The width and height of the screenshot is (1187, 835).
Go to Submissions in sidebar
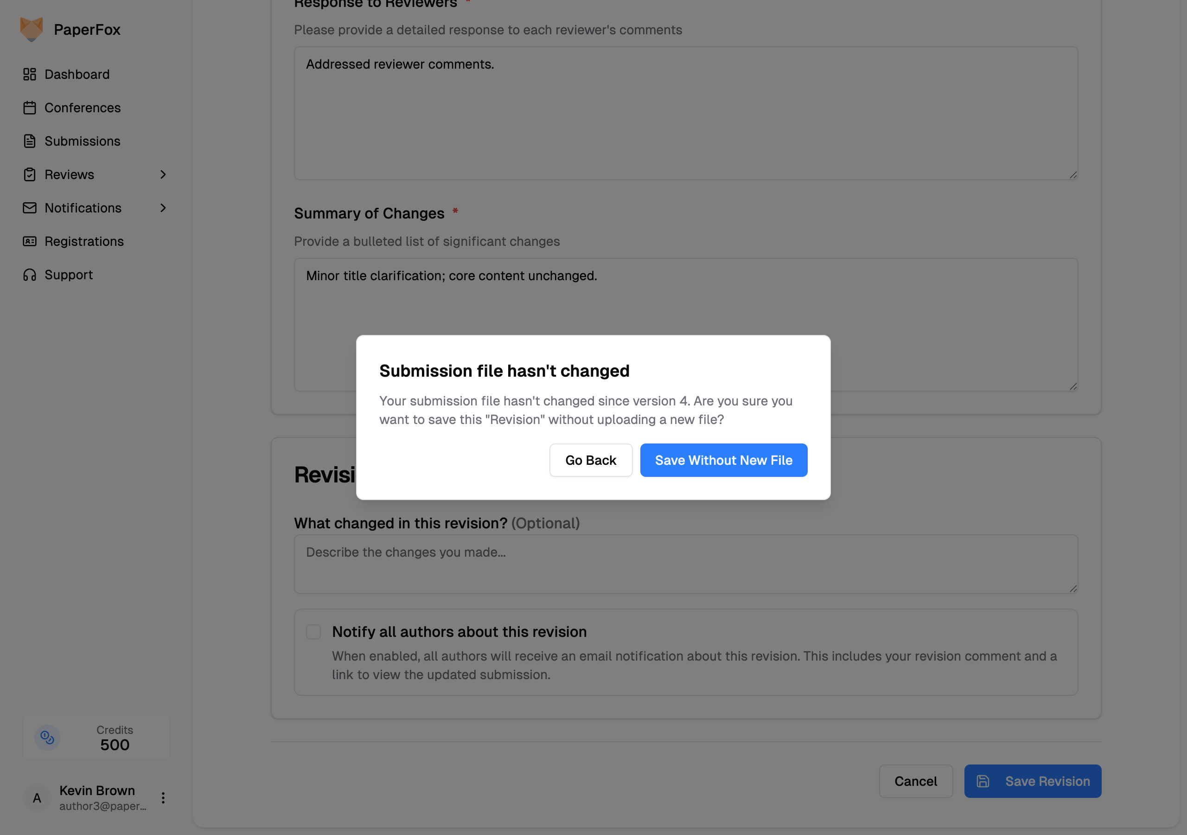point(82,141)
